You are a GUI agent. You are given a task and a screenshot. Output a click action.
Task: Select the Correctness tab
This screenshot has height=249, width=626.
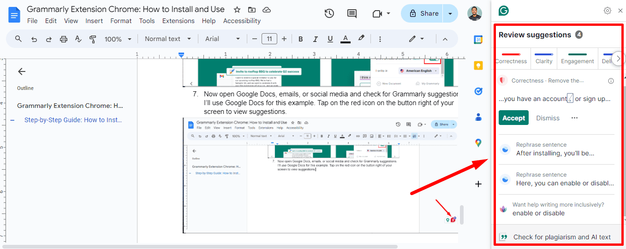pos(511,59)
